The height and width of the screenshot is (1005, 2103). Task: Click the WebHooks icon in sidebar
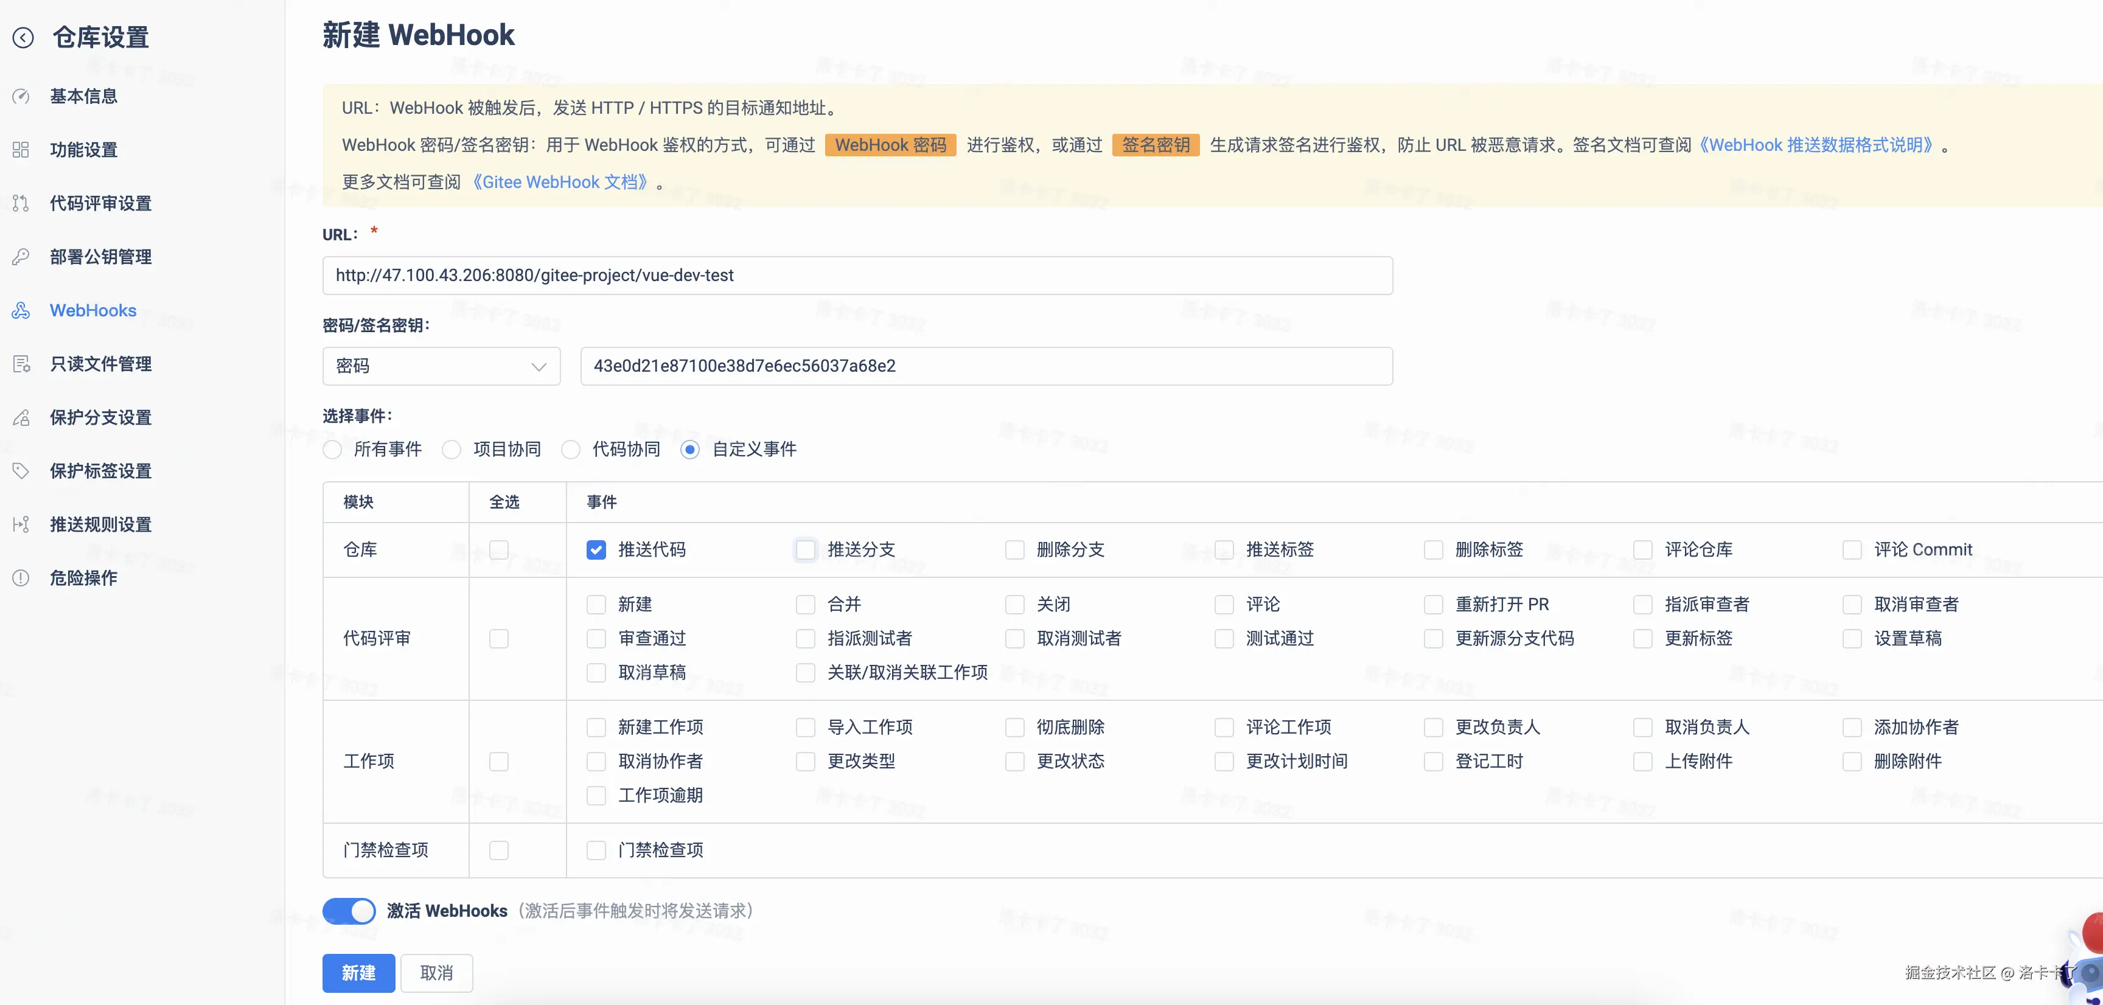point(21,310)
